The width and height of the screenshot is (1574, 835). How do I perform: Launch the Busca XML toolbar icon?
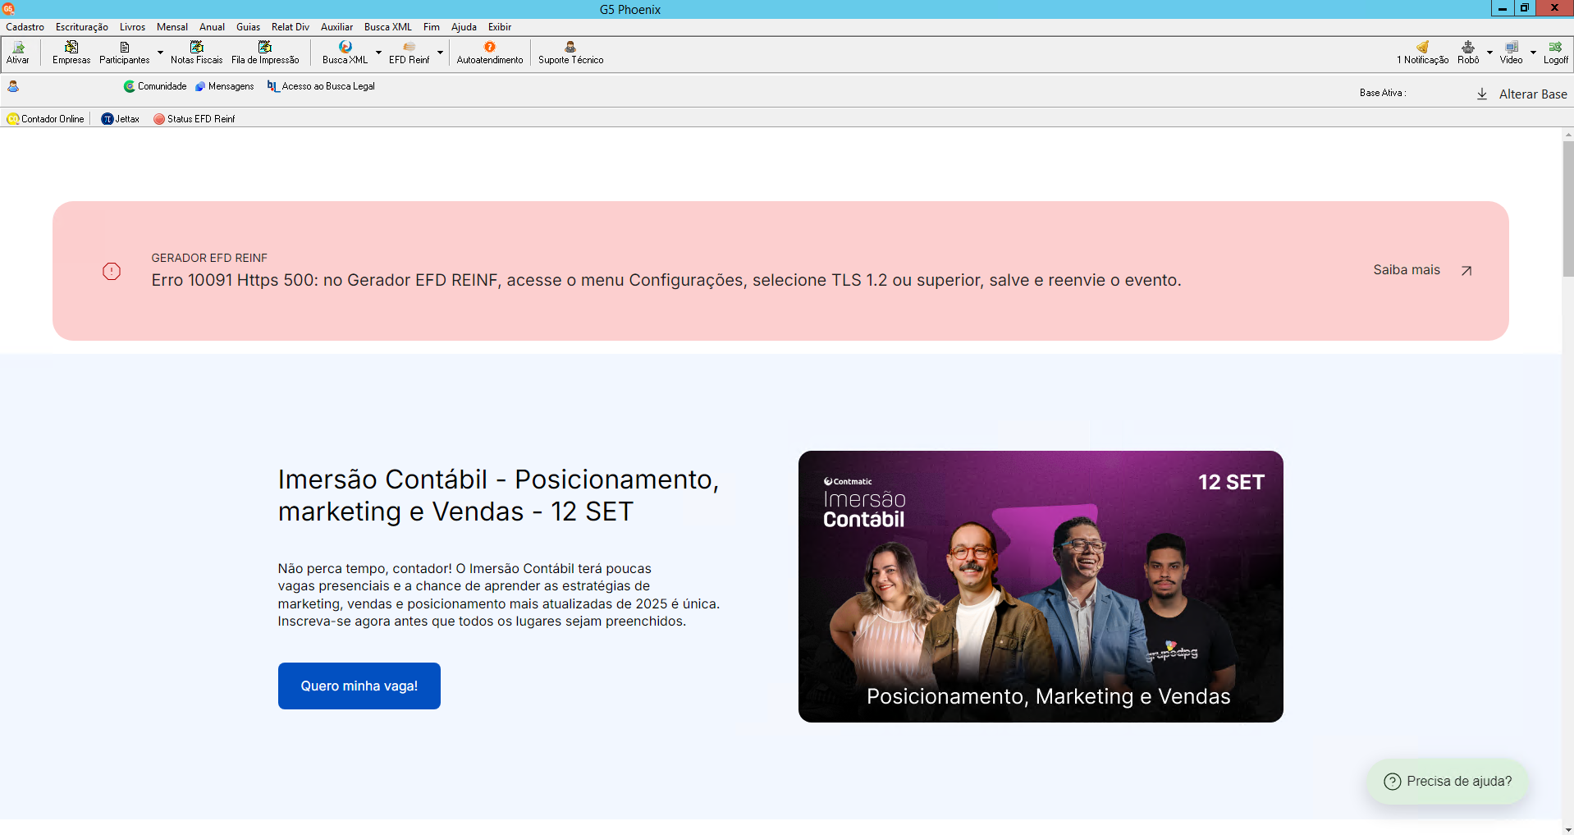(x=345, y=53)
